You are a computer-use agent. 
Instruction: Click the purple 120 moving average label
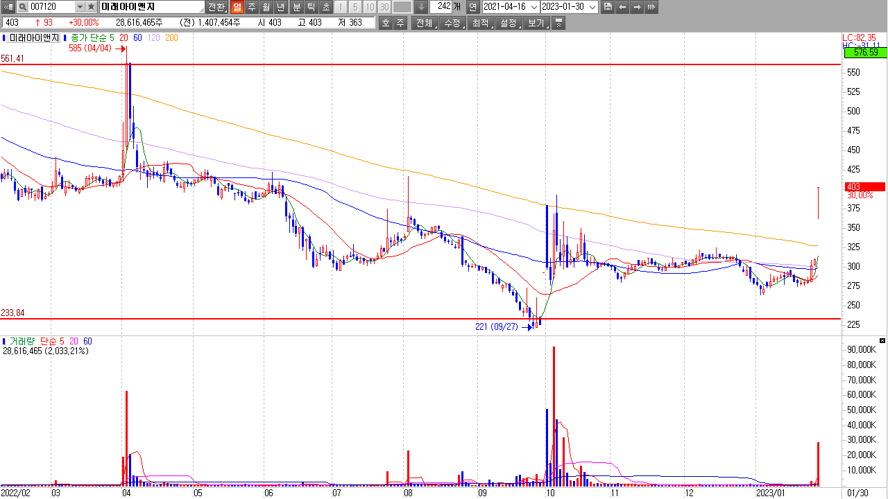pyautogui.click(x=153, y=38)
